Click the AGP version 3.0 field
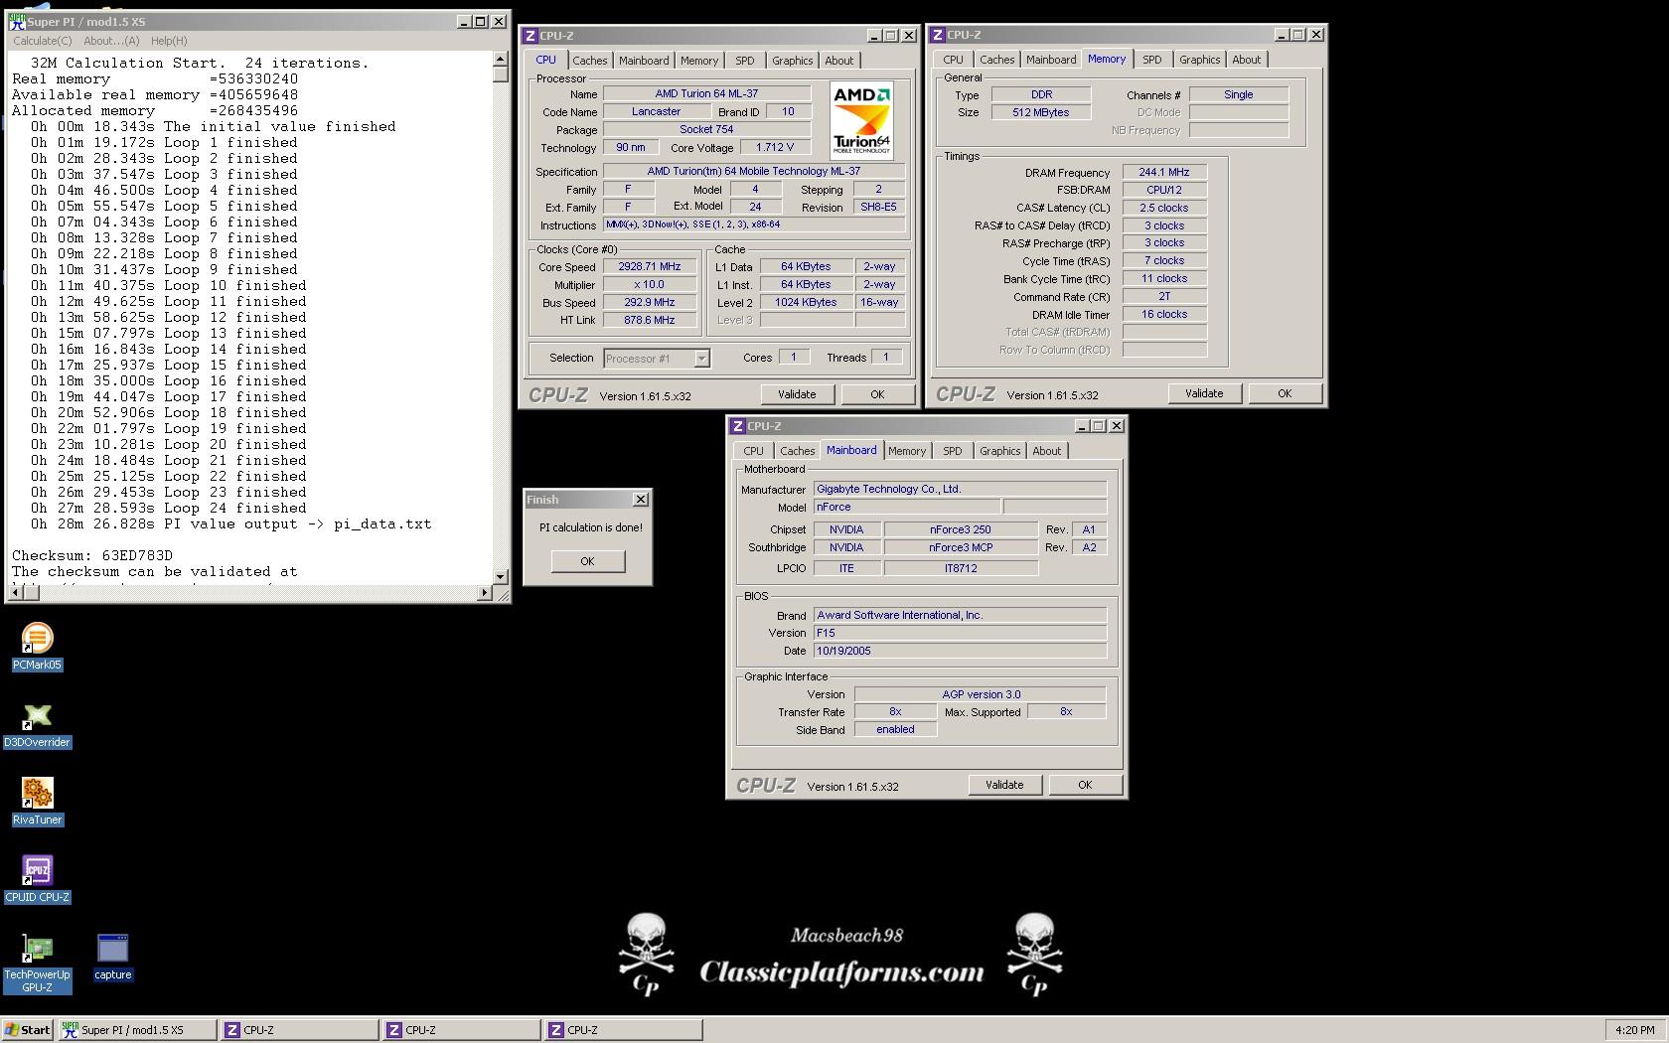 click(x=981, y=694)
